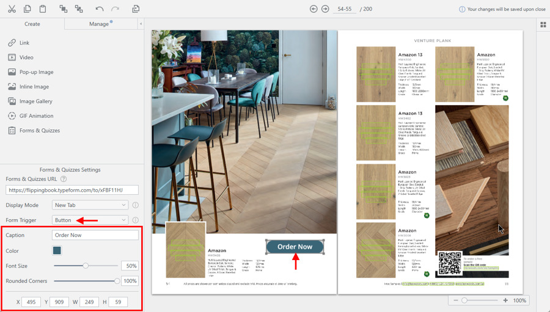
Task: Edit the Font Size percentage field
Action: tap(130, 266)
